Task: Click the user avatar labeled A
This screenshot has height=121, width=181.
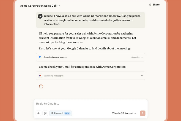Action: (40, 16)
